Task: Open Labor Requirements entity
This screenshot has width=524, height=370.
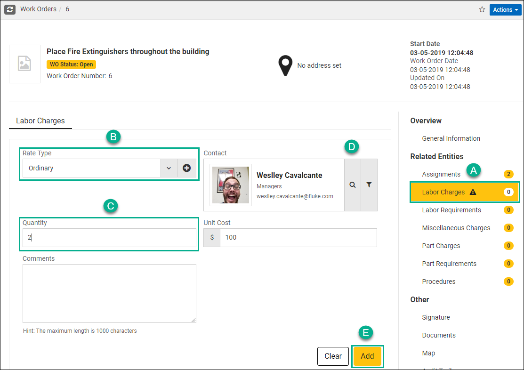Action: 451,210
